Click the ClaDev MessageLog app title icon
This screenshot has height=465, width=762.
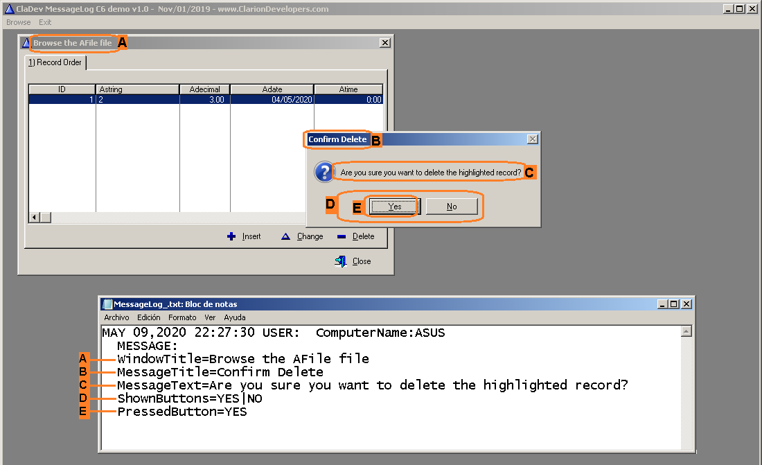tap(9, 9)
